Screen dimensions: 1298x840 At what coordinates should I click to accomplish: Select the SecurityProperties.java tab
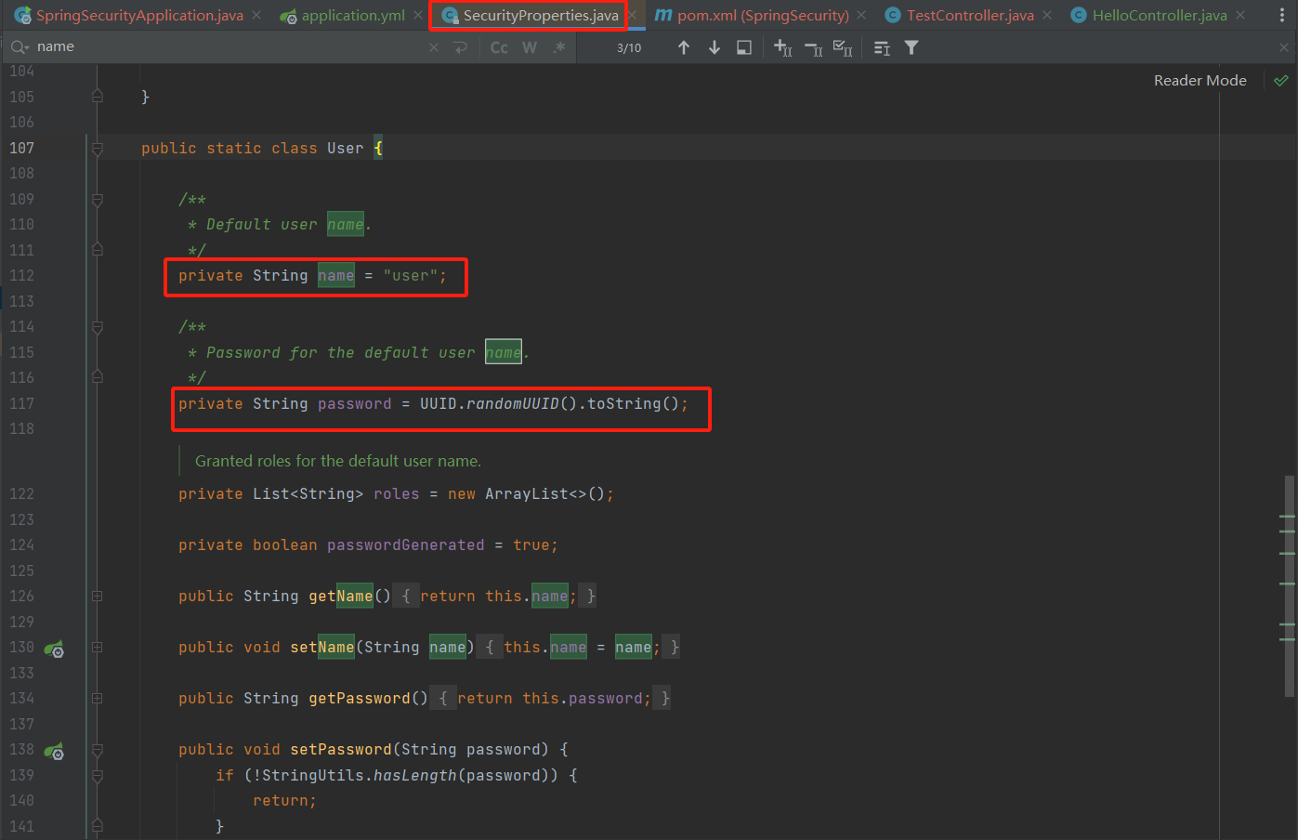pos(541,16)
